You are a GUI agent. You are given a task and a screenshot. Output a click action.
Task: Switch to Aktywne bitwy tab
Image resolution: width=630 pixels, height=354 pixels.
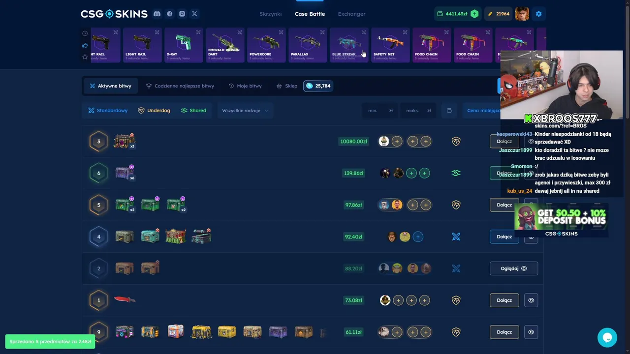(110, 86)
